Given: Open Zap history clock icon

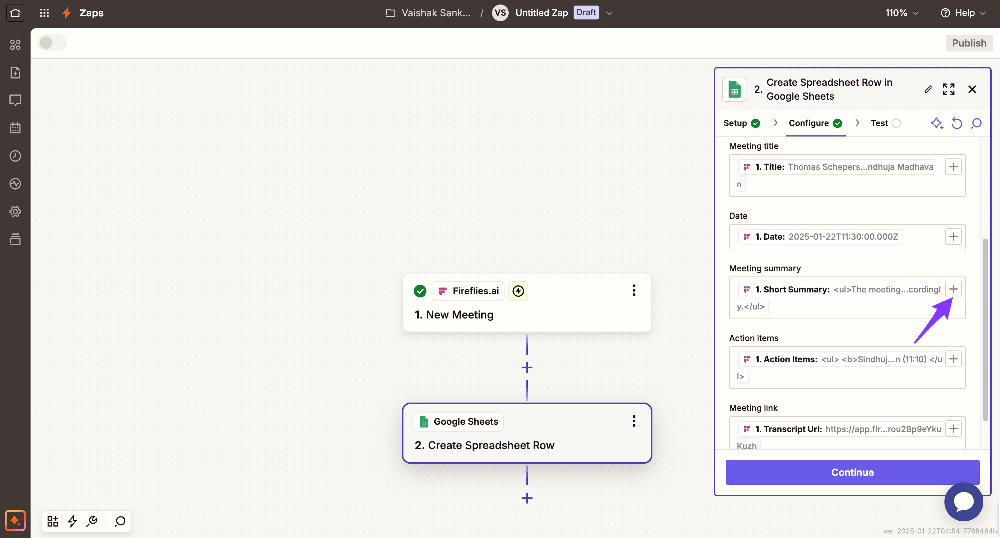Looking at the screenshot, I should click(x=15, y=156).
